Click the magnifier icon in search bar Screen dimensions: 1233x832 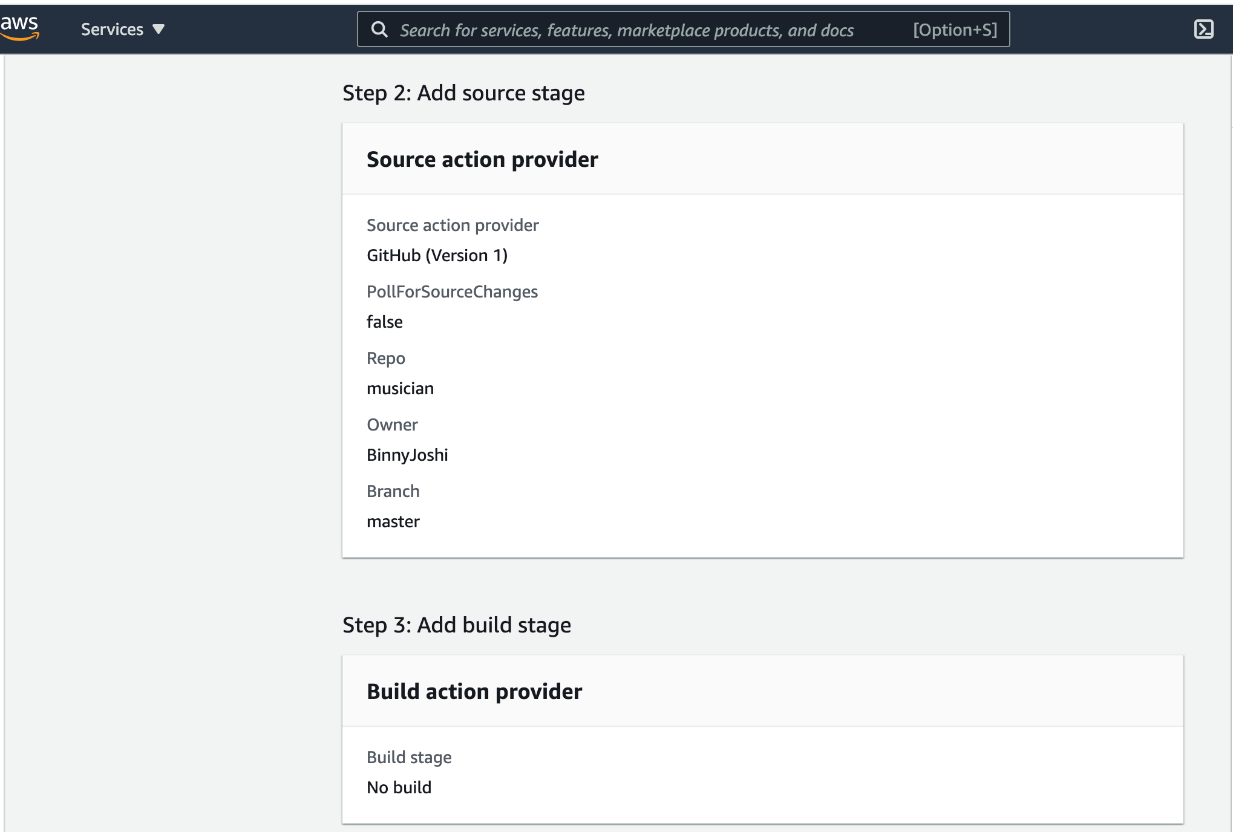pos(379,29)
